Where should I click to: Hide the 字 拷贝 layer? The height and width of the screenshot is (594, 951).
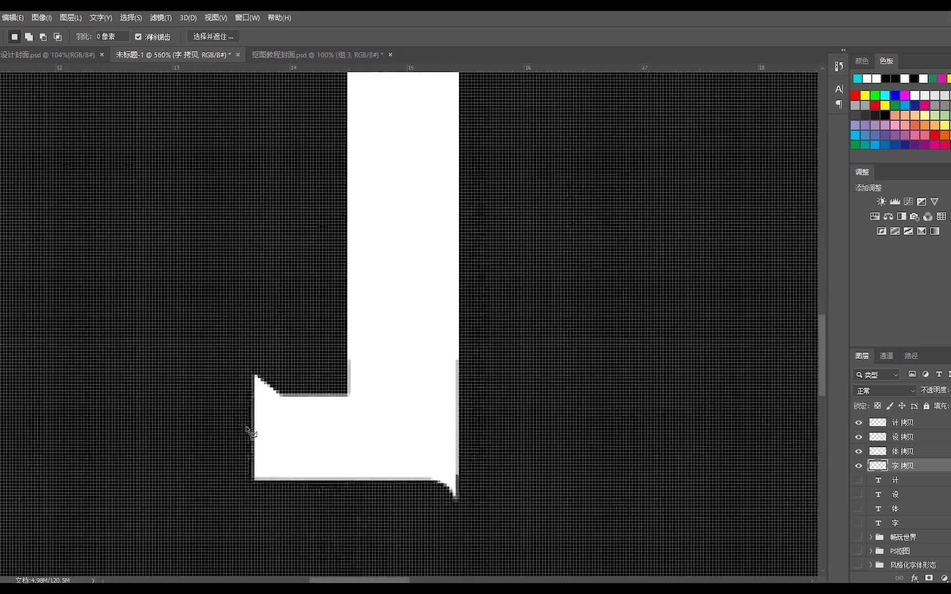(x=859, y=465)
